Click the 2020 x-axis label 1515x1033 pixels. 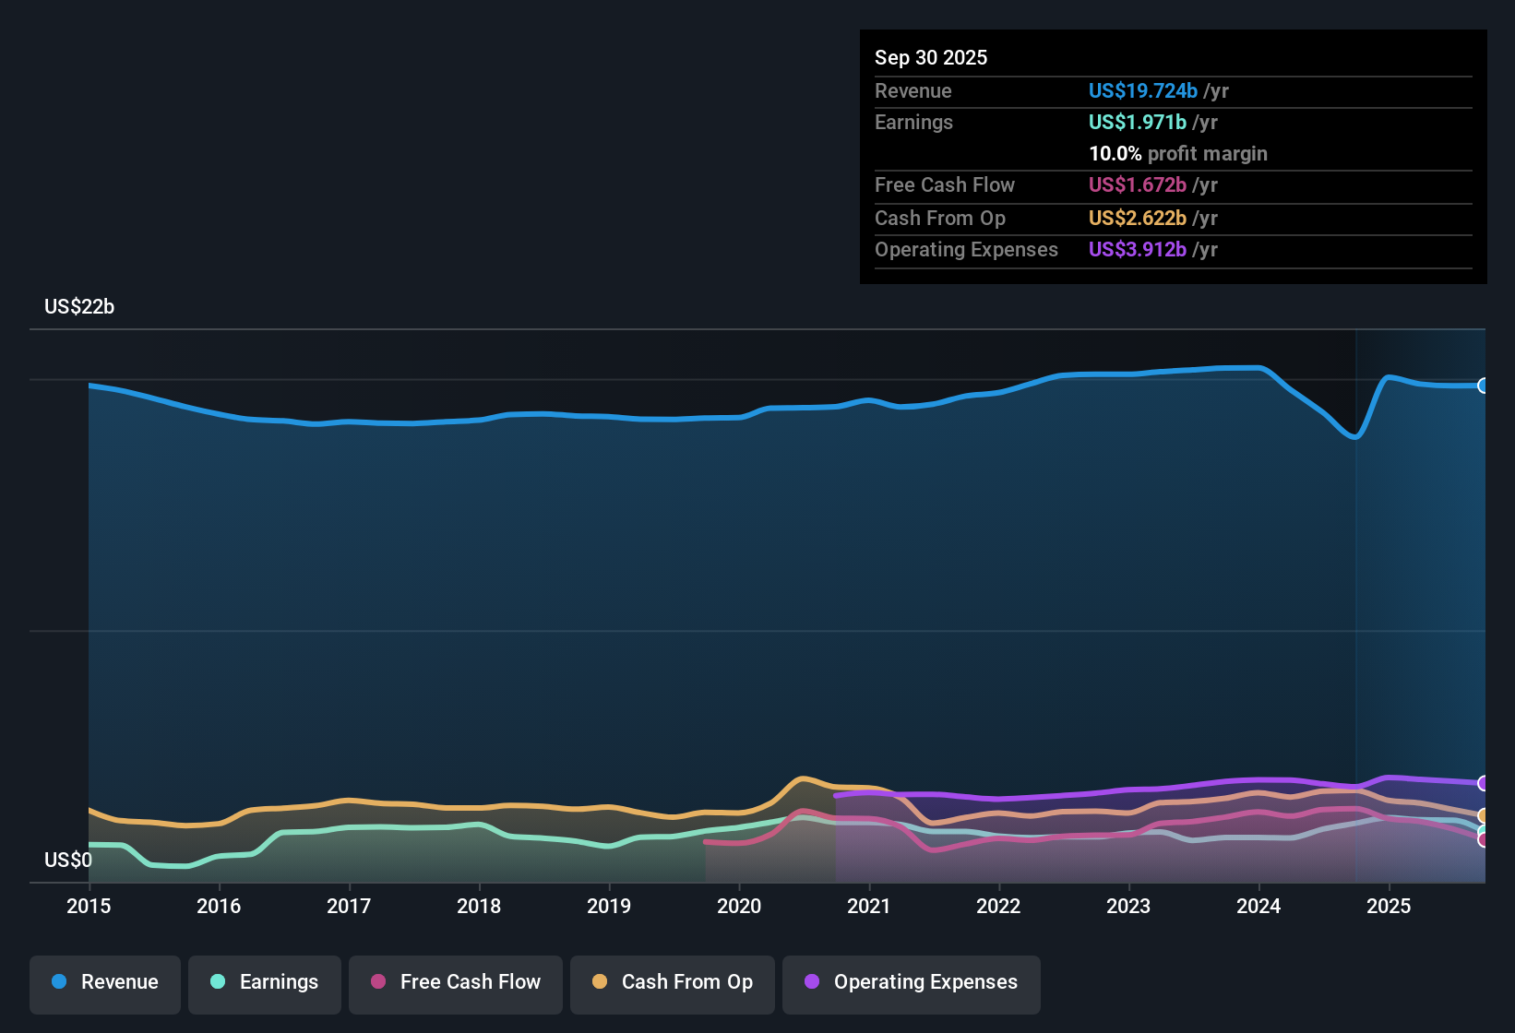(x=739, y=907)
